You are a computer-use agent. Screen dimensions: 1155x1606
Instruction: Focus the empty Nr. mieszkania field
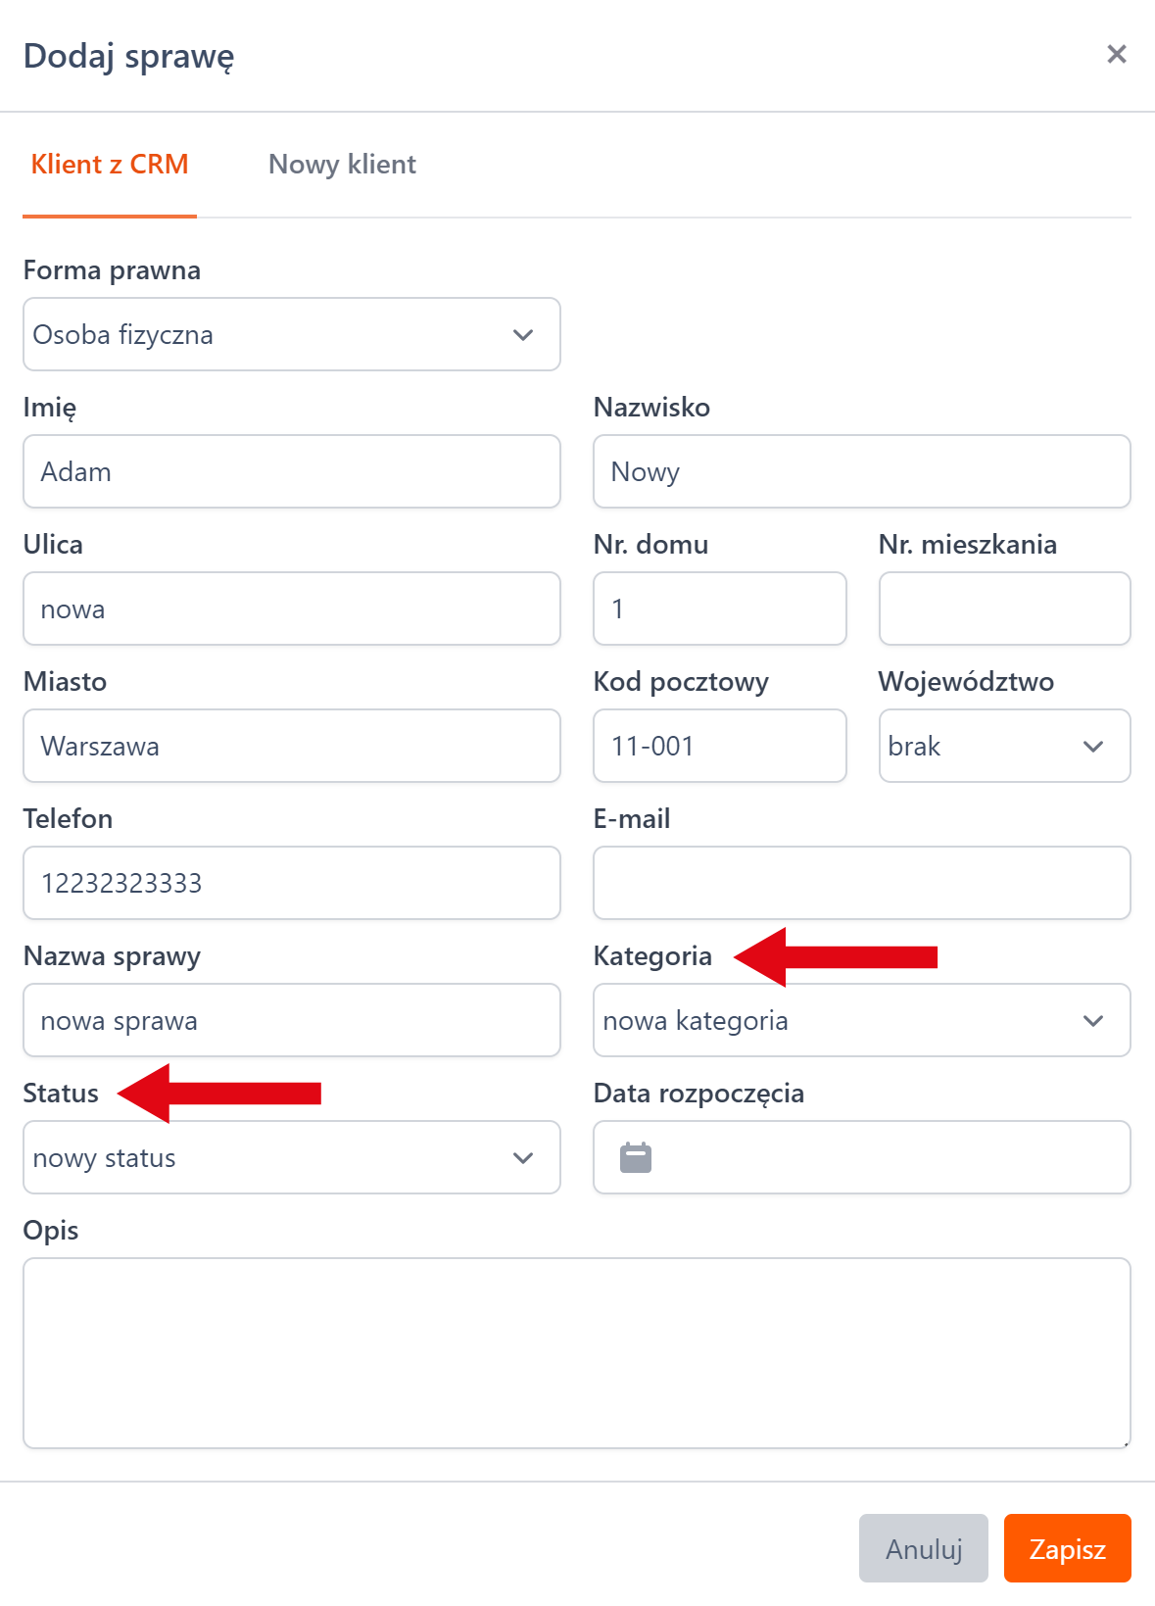pos(1004,608)
